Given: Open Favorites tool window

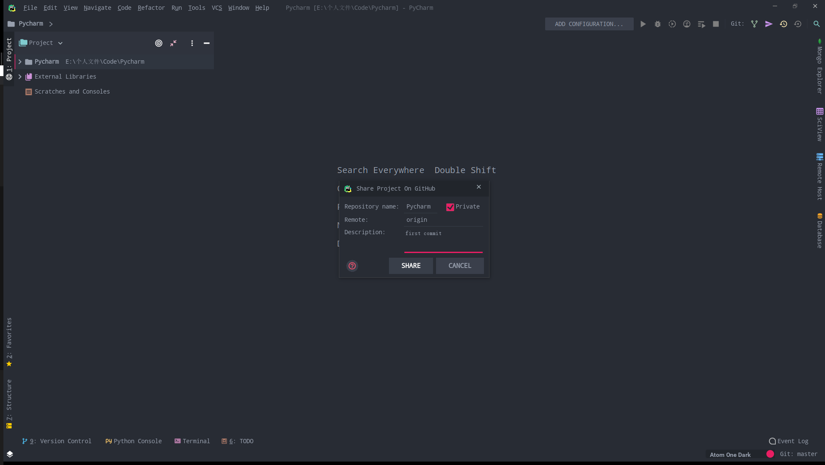Looking at the screenshot, I should [x=9, y=342].
